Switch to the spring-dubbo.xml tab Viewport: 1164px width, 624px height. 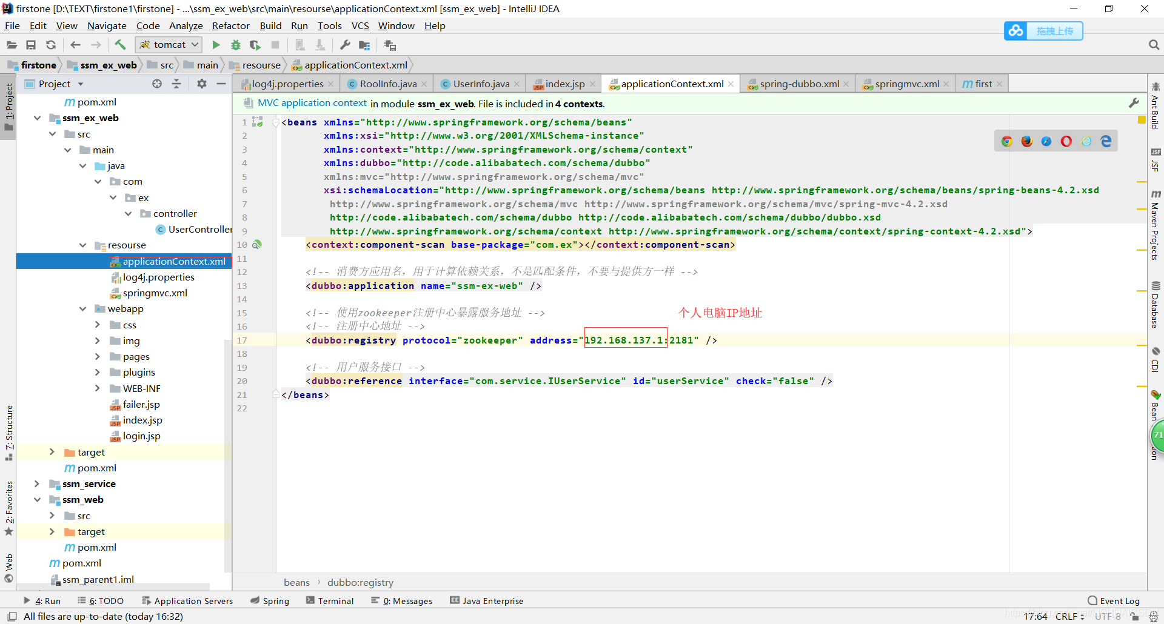(x=799, y=84)
